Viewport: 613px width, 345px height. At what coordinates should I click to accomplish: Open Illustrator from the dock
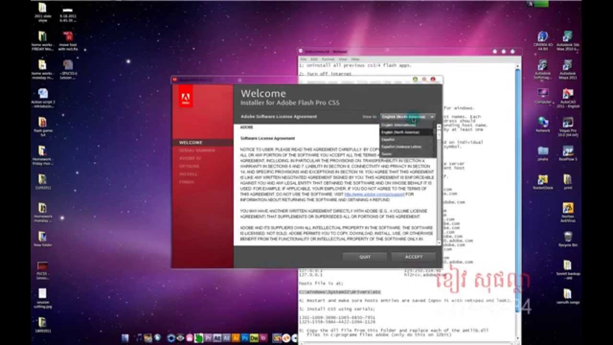236,338
